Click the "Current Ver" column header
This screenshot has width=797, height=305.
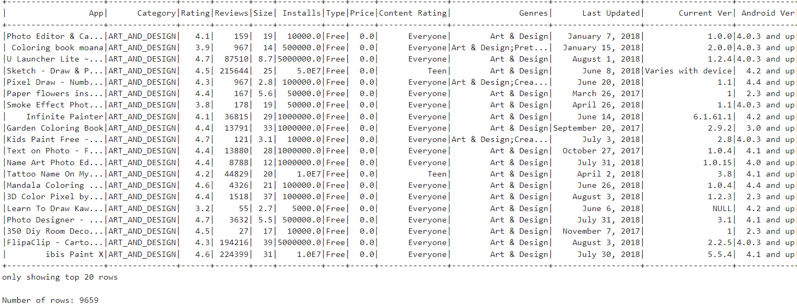click(x=705, y=13)
